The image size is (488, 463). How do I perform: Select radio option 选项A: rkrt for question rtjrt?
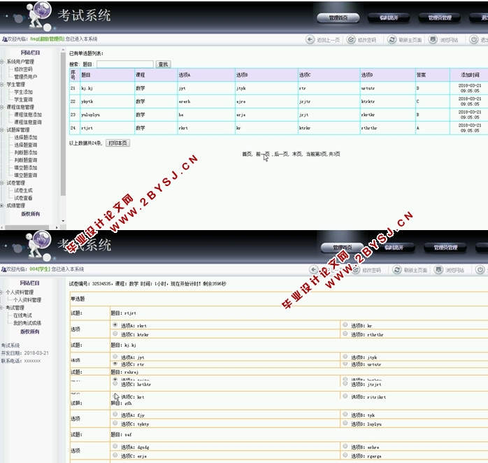pos(115,325)
